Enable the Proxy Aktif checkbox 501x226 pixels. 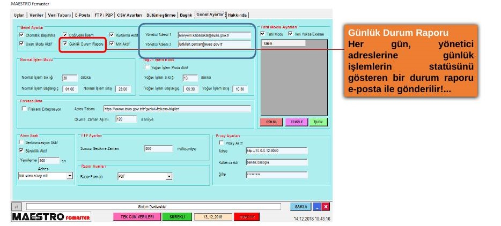222,143
